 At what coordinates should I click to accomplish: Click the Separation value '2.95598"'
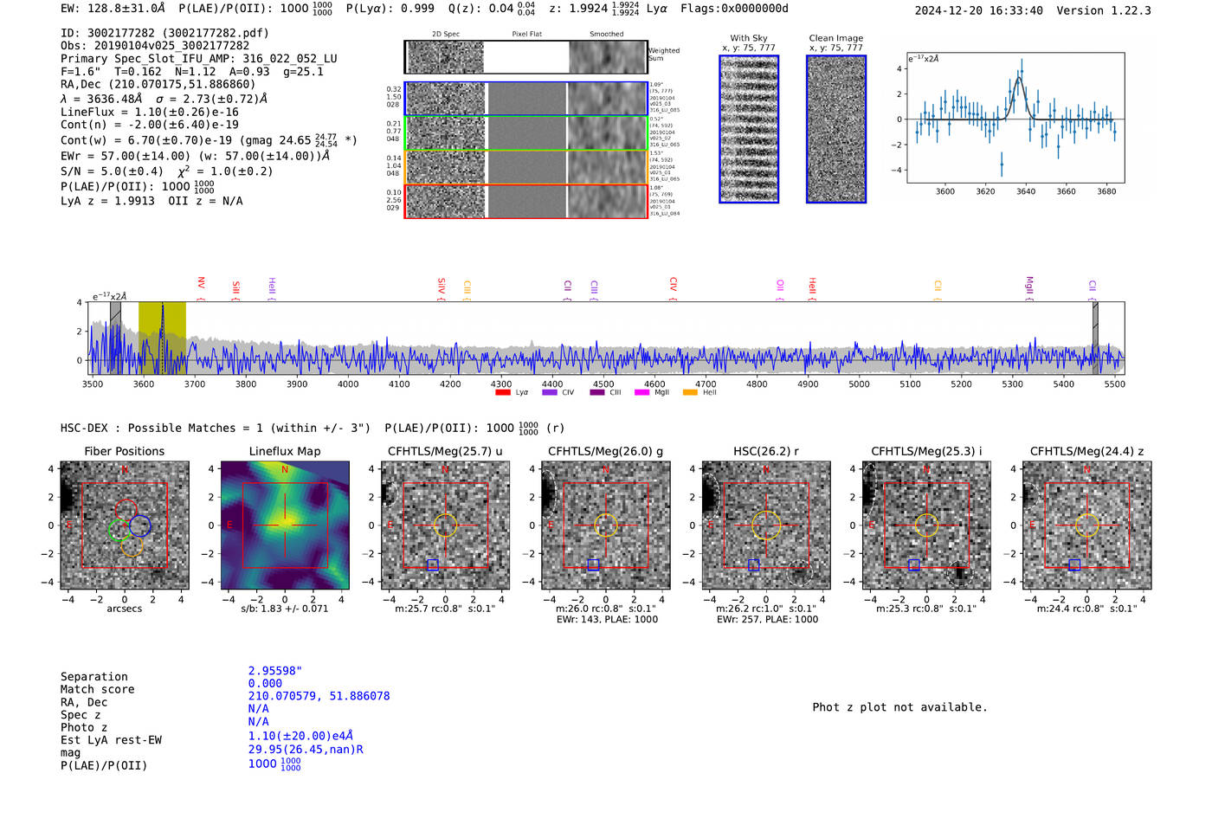tap(275, 671)
